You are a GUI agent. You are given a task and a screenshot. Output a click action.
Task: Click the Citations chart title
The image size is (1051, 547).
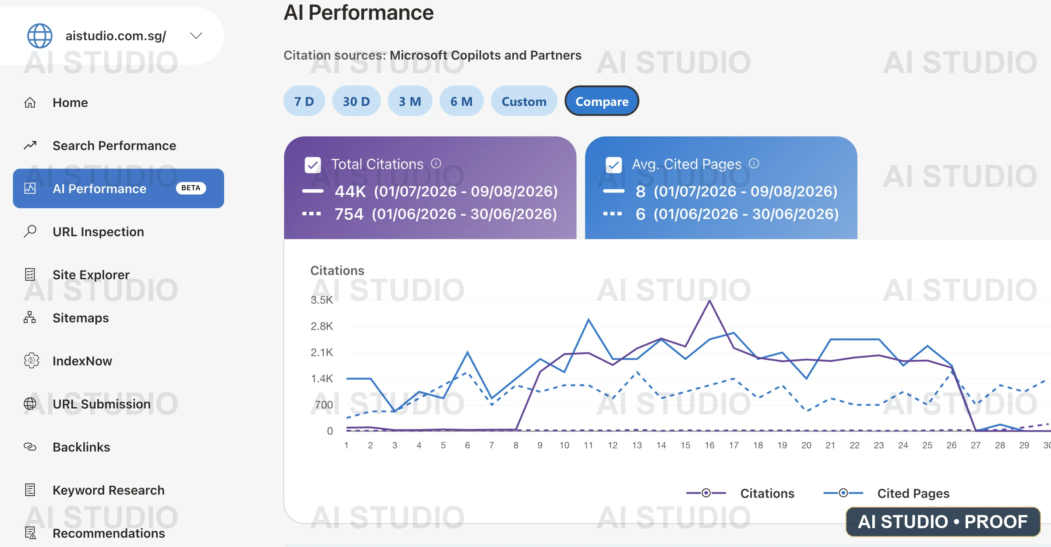coord(337,270)
